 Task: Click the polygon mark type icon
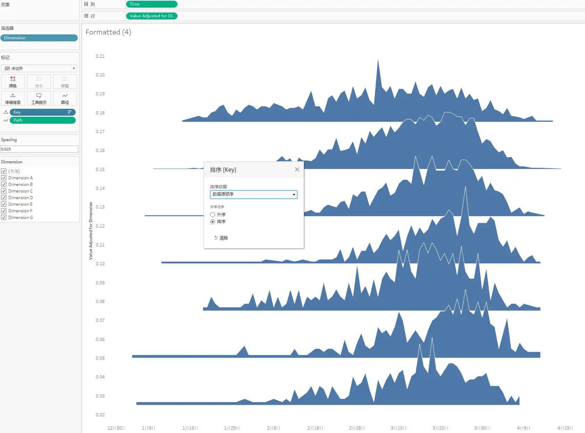7,68
